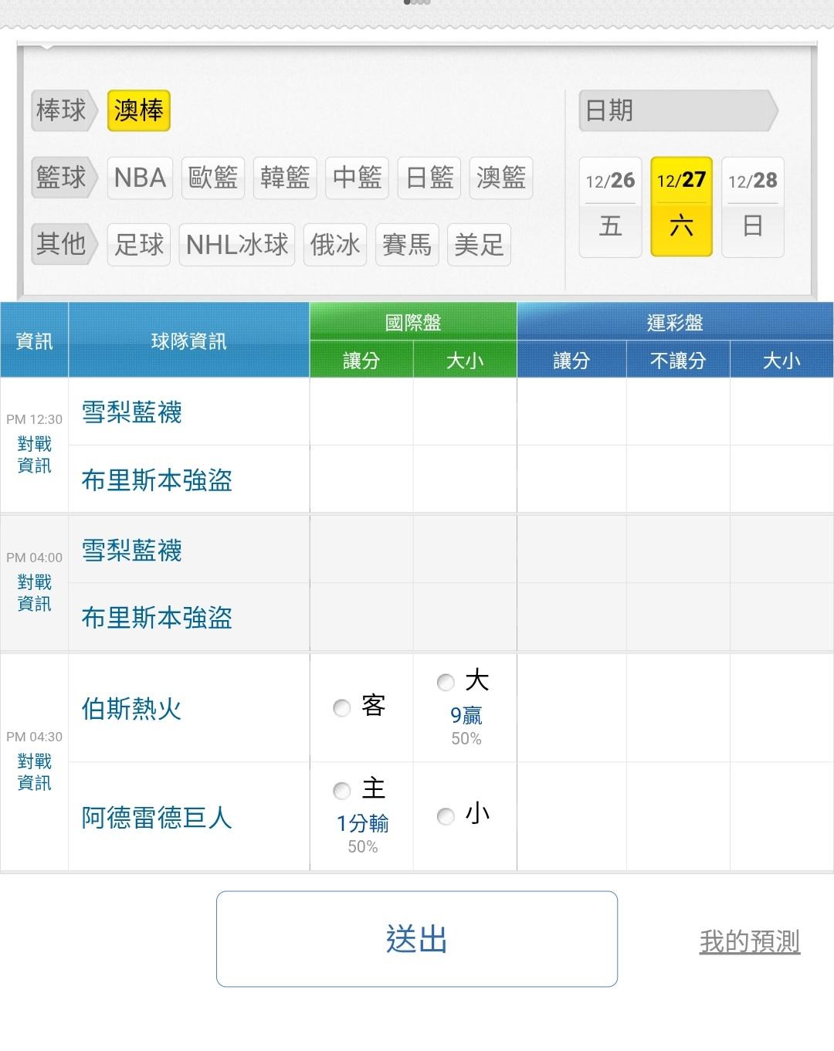The image size is (834, 1051).
Task: Open the 伯斯熱火 team link
Action: (131, 708)
